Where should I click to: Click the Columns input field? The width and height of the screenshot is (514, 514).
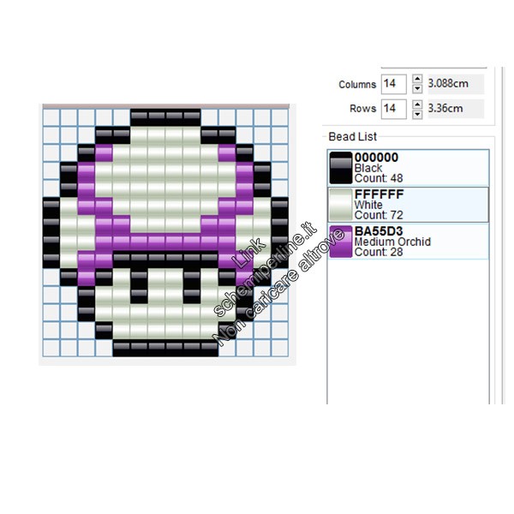point(394,84)
